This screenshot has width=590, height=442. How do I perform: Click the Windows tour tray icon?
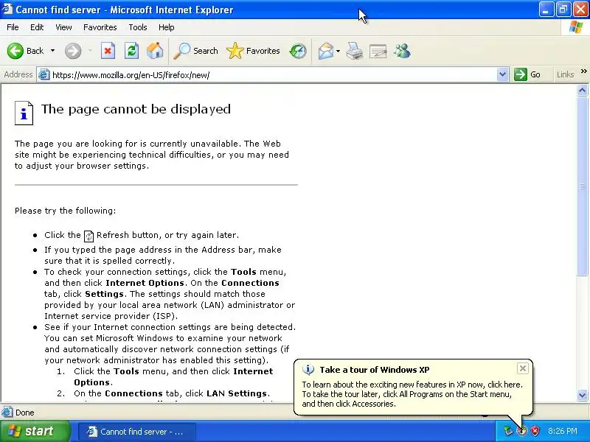521,431
